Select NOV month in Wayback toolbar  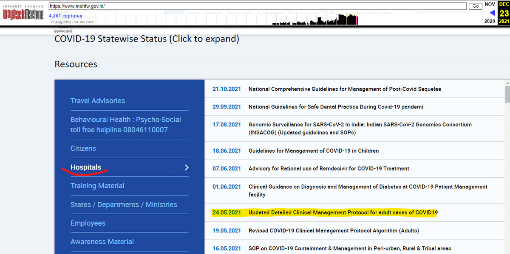pyautogui.click(x=490, y=4)
